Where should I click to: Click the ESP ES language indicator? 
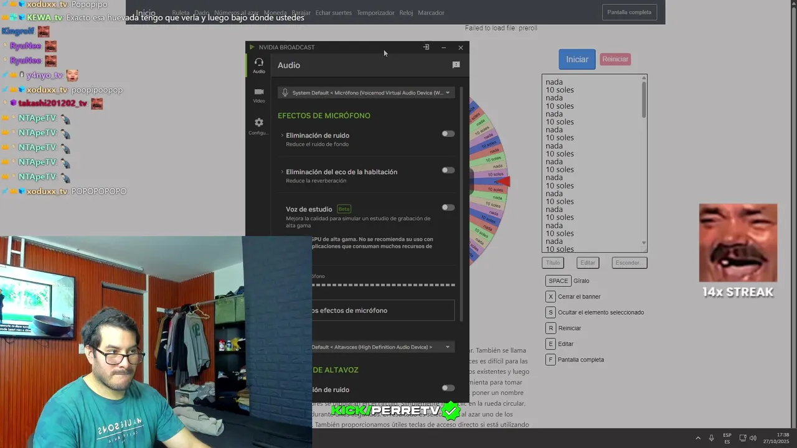pos(727,438)
